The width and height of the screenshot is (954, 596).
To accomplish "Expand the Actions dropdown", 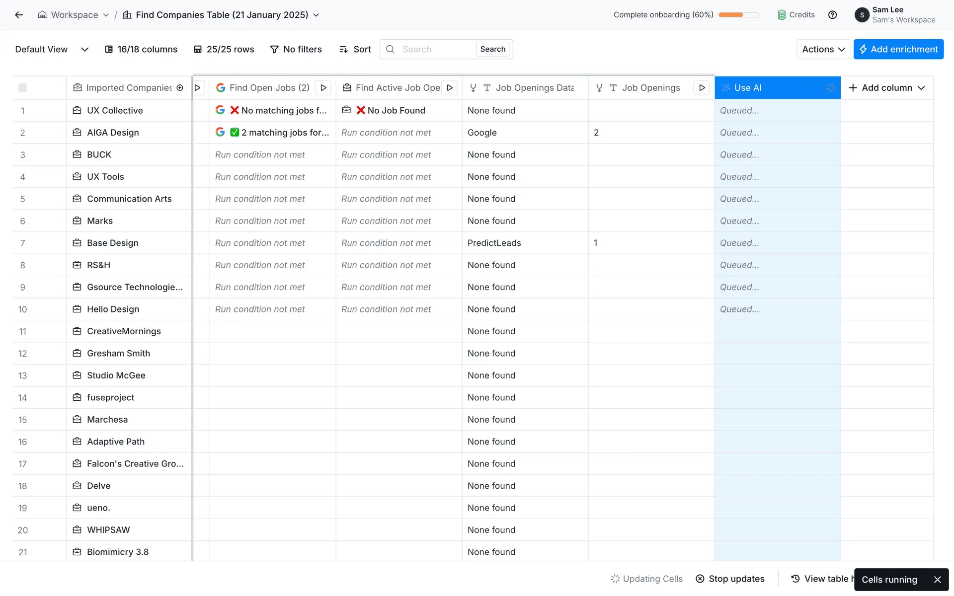I will pyautogui.click(x=823, y=49).
